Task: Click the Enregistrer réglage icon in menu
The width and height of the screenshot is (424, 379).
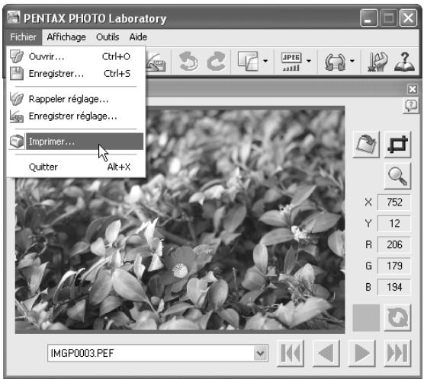Action: (x=17, y=116)
